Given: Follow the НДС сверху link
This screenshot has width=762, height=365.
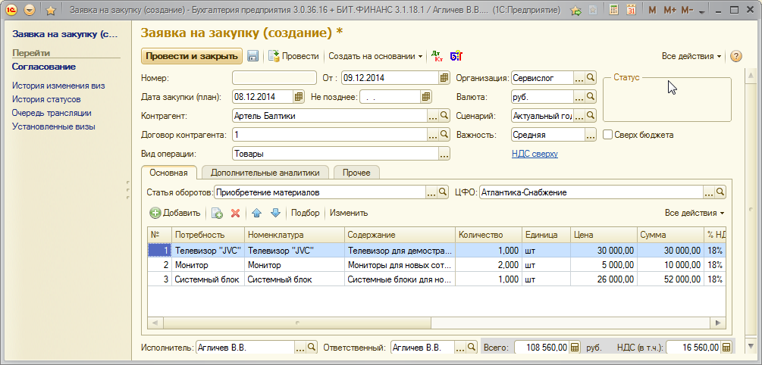Looking at the screenshot, I should pyautogui.click(x=535, y=154).
